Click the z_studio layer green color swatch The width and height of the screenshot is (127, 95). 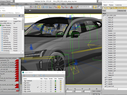(55, 92)
